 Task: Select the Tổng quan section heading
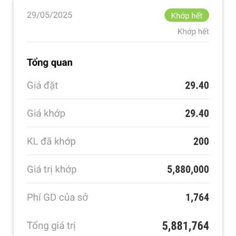point(50,63)
